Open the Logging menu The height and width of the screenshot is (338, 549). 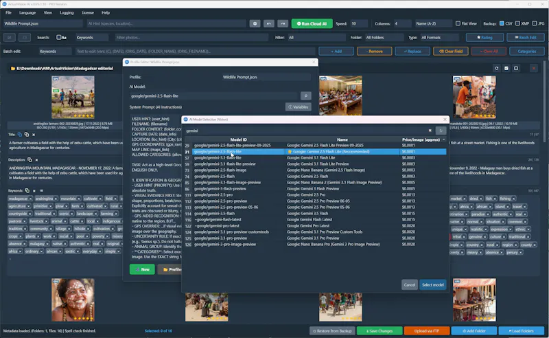(x=67, y=12)
